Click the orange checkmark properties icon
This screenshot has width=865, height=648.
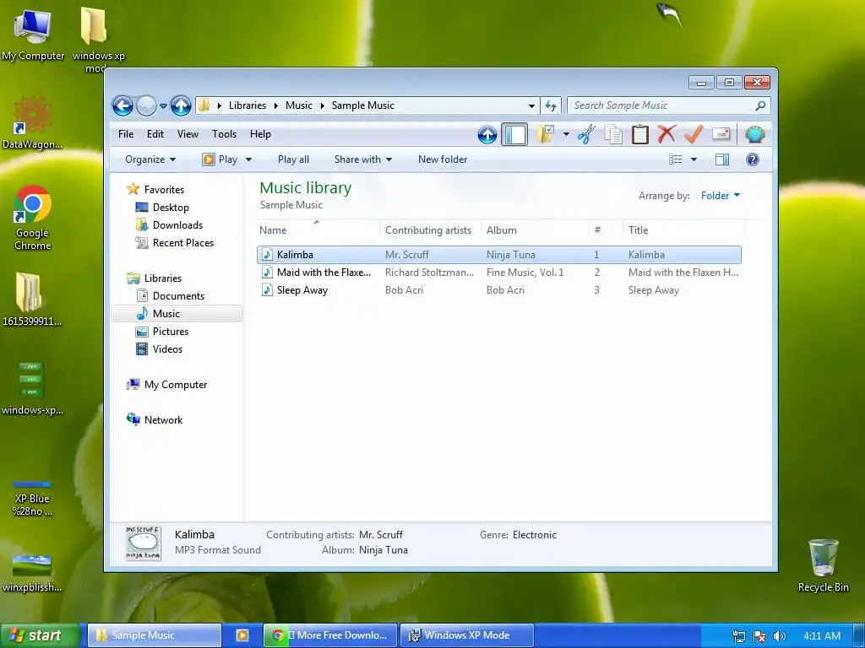coord(694,134)
